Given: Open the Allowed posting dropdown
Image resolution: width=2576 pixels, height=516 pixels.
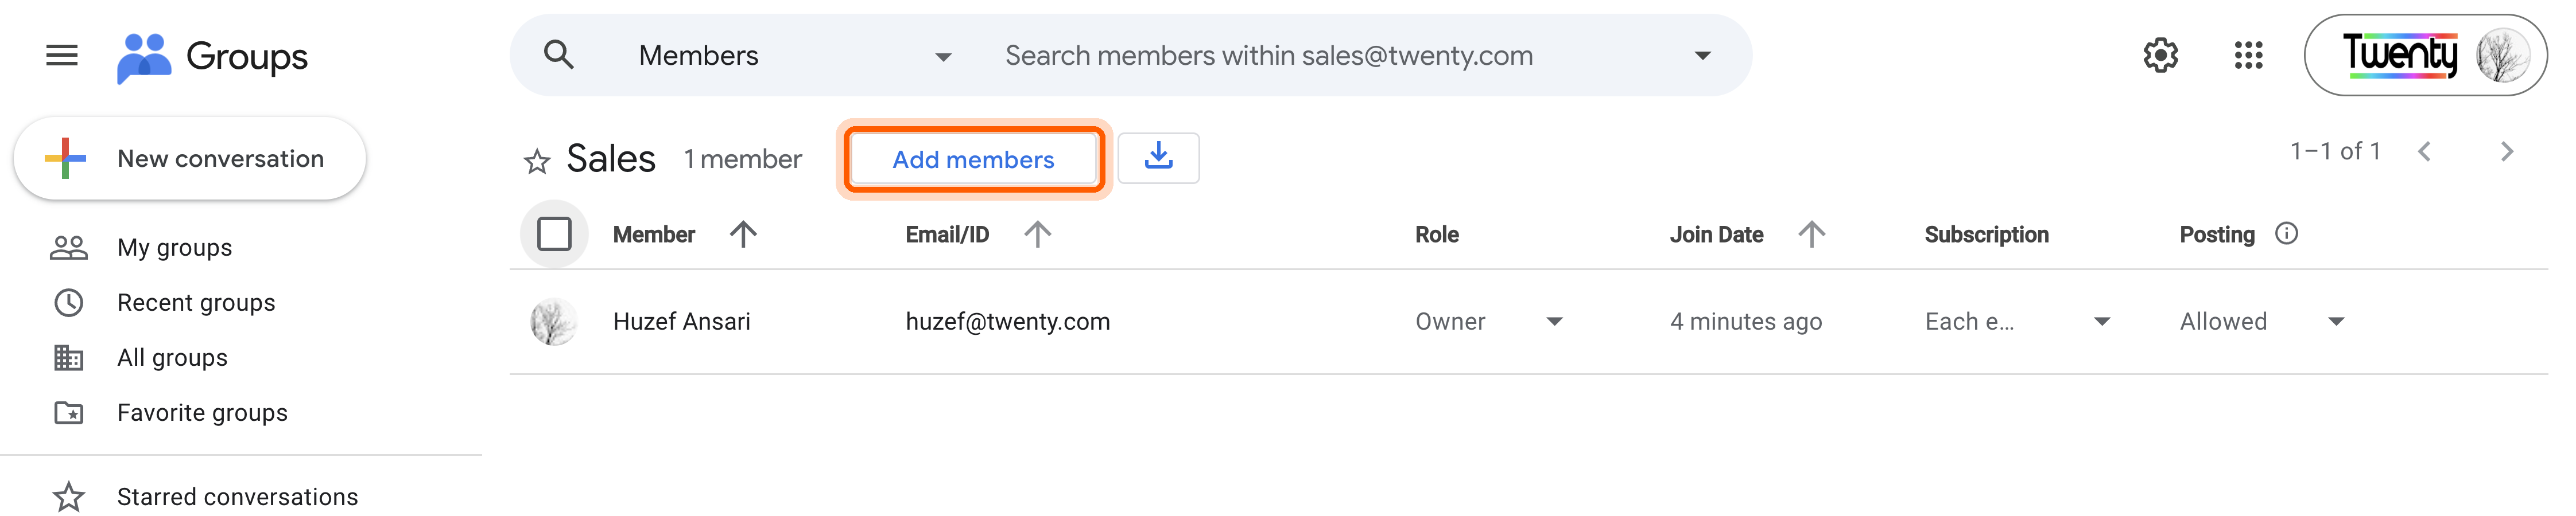Looking at the screenshot, I should [2336, 322].
